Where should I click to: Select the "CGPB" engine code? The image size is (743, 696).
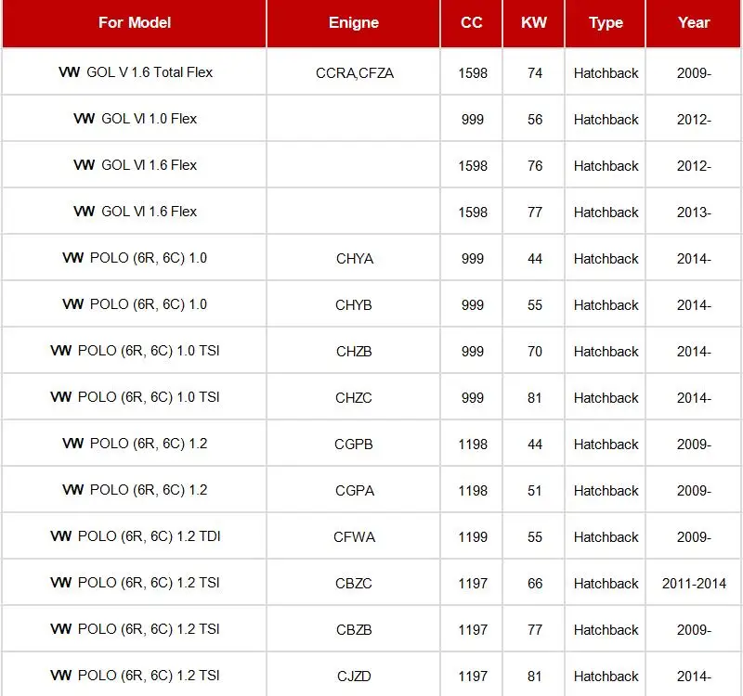(354, 445)
